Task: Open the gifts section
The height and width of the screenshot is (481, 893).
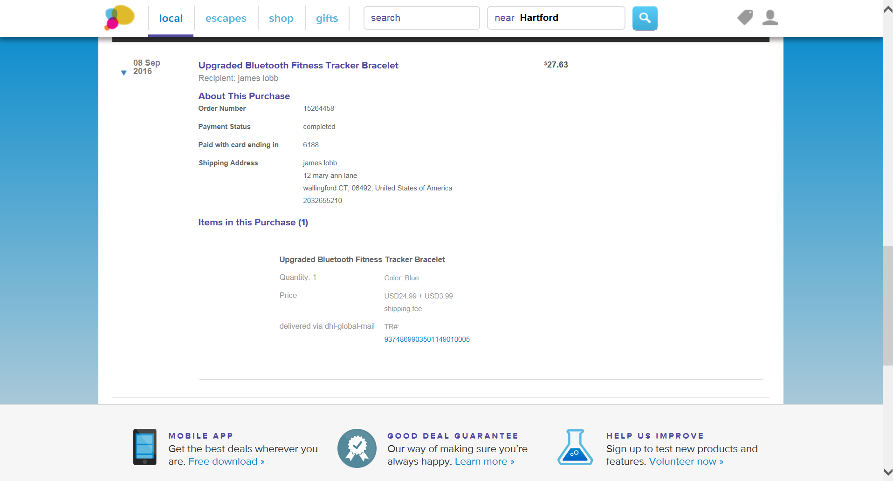Action: [327, 18]
